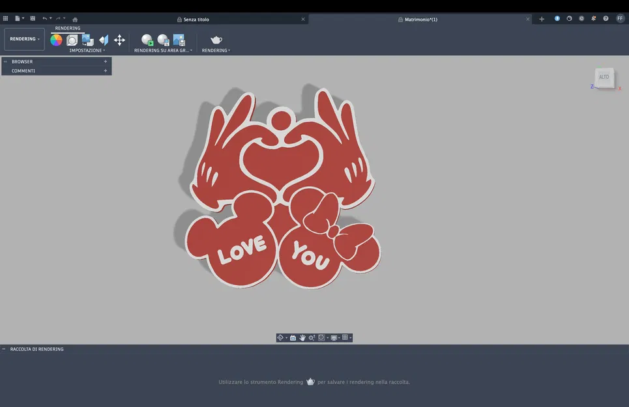Click the Save floppy disk icon
This screenshot has height=407, width=629.
[33, 18]
